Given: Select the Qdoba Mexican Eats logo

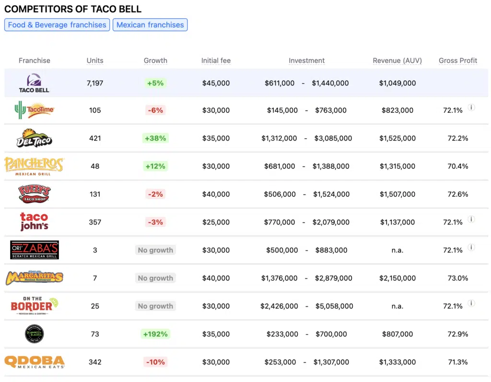Looking at the screenshot, I should pyautogui.click(x=34, y=362).
